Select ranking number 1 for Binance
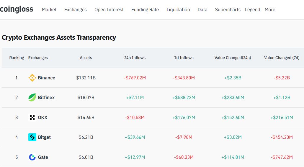This screenshot has height=167, width=304. tap(17, 78)
